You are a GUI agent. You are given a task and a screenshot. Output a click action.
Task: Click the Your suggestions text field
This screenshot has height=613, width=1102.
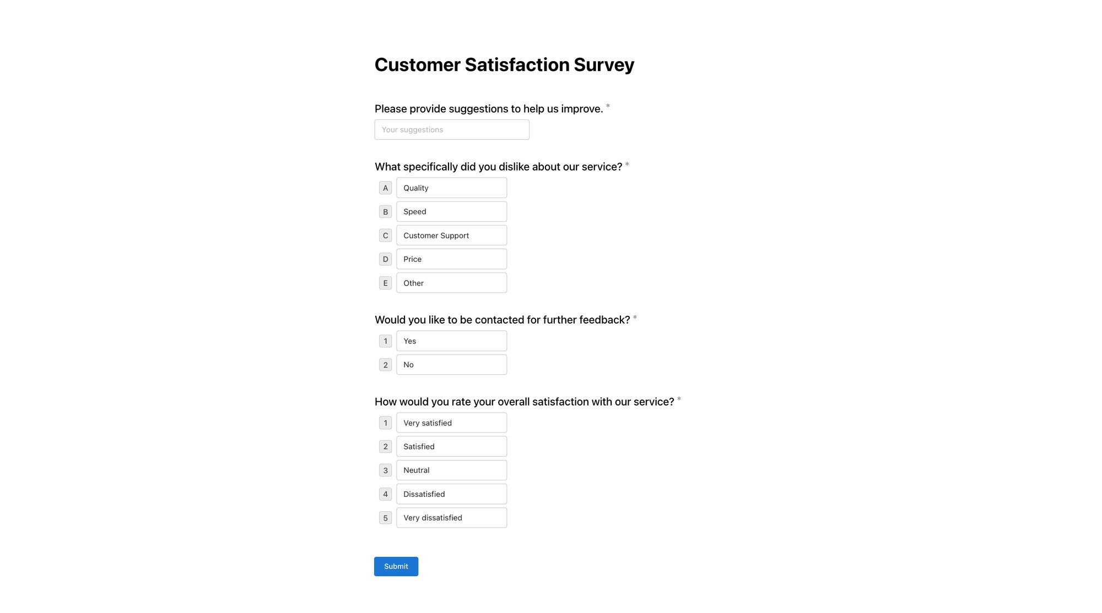pos(451,129)
